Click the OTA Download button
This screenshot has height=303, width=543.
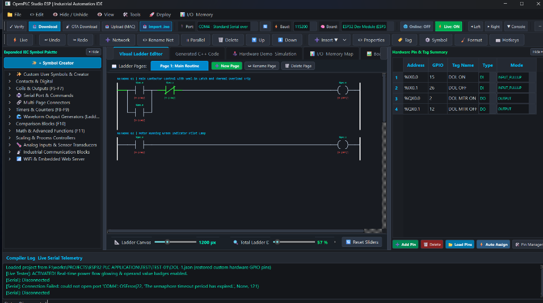pyautogui.click(x=81, y=26)
